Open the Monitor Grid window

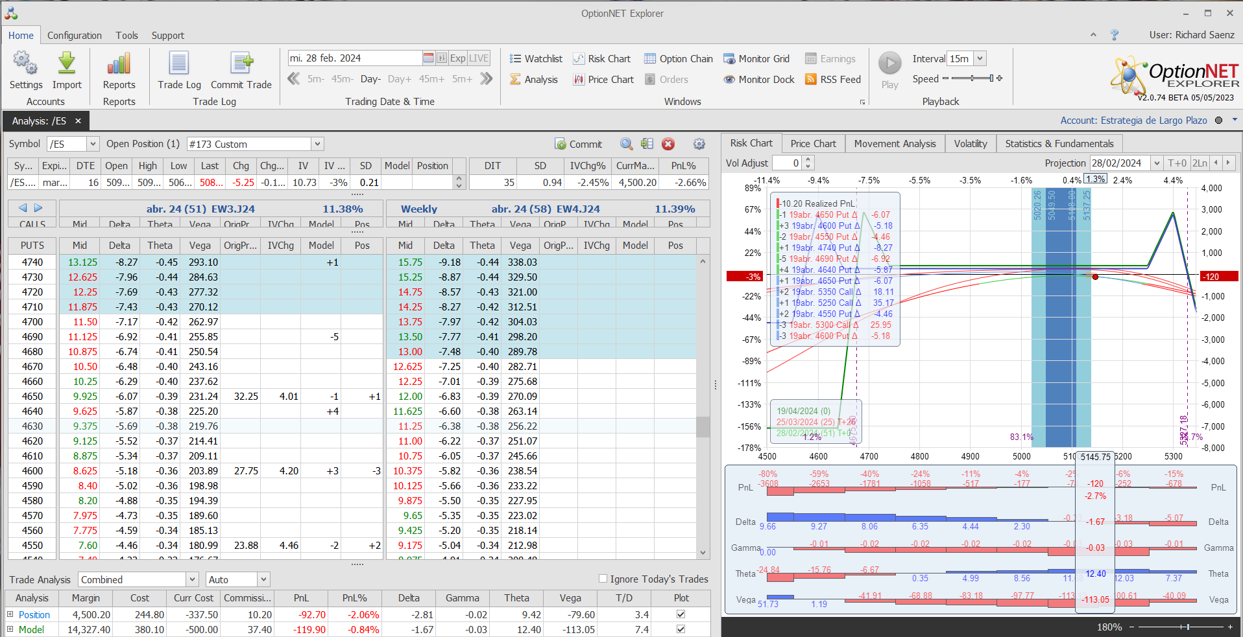point(756,59)
